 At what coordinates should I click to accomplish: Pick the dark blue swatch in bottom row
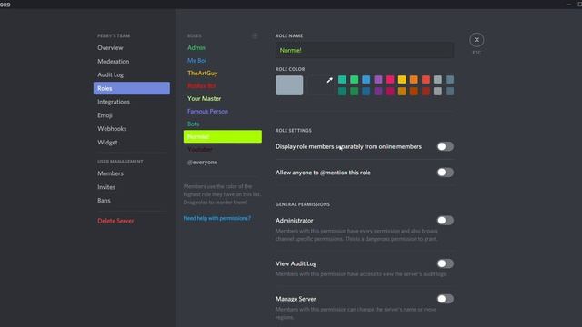(x=366, y=91)
